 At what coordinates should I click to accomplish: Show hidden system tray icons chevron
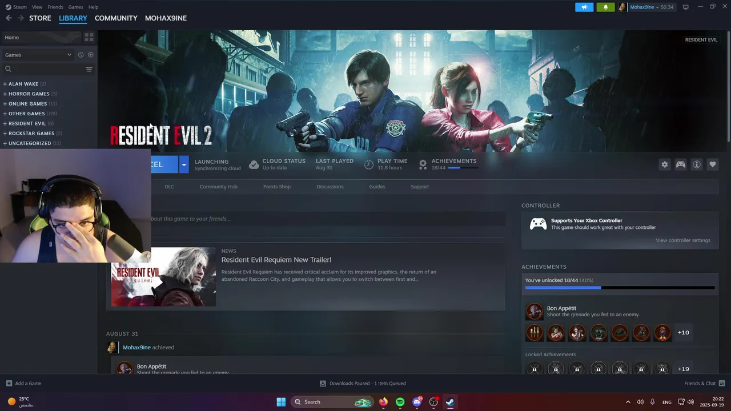(628, 402)
